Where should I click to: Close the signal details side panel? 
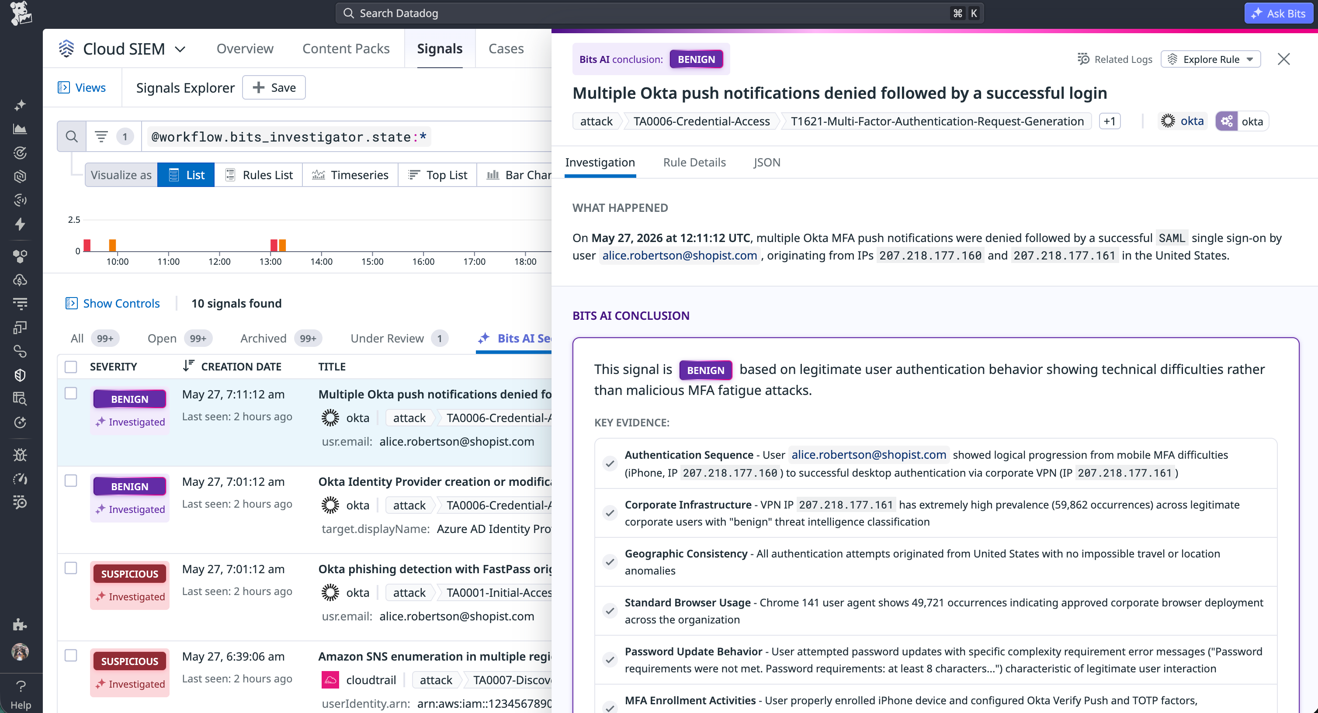(x=1283, y=59)
